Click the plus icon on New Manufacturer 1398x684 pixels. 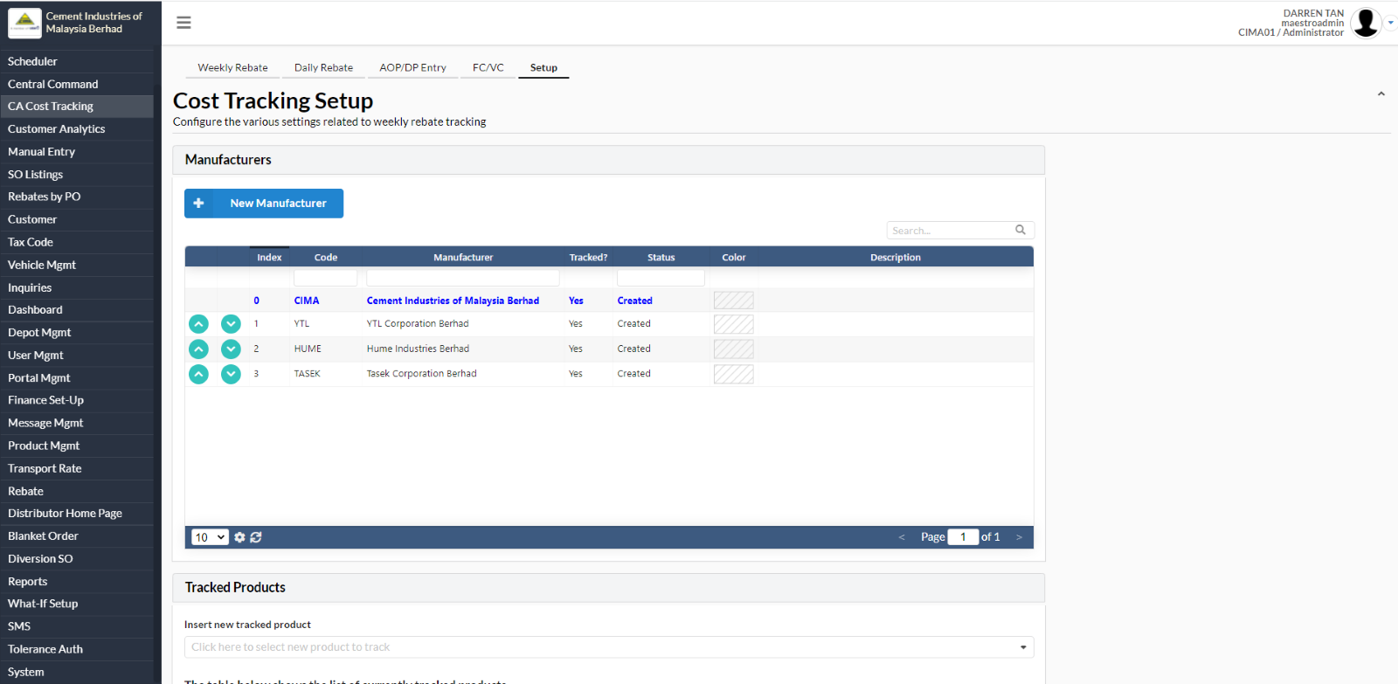click(198, 203)
